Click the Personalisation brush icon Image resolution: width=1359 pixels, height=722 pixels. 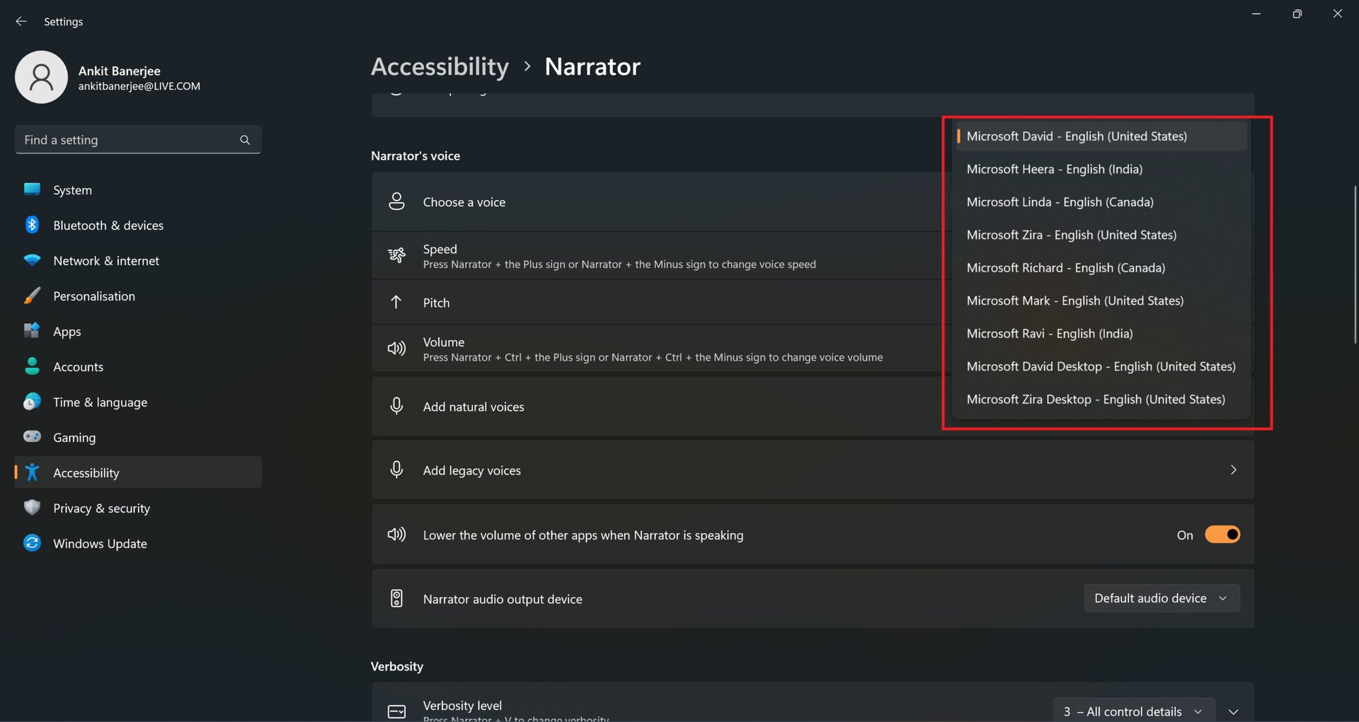(x=32, y=296)
